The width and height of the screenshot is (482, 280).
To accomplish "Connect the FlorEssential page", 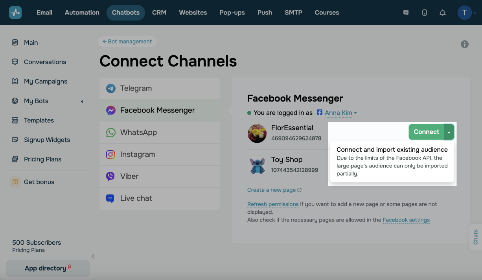I will click(x=426, y=132).
